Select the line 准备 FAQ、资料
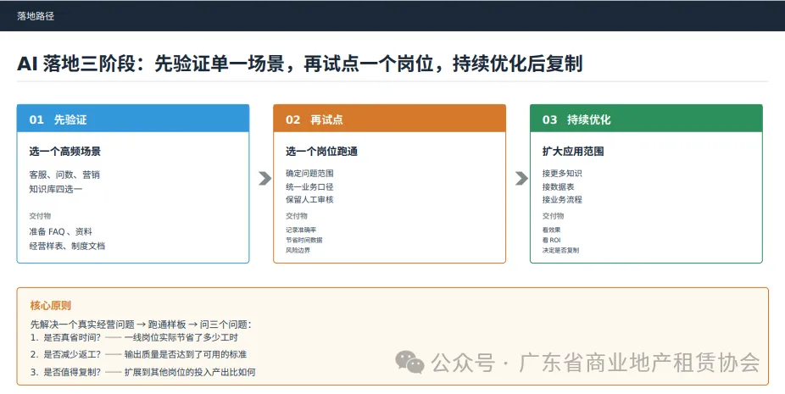Viewport: 785px width, 394px height. point(60,232)
